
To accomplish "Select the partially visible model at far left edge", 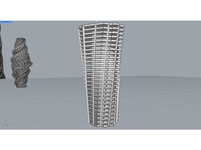I will [2, 53].
